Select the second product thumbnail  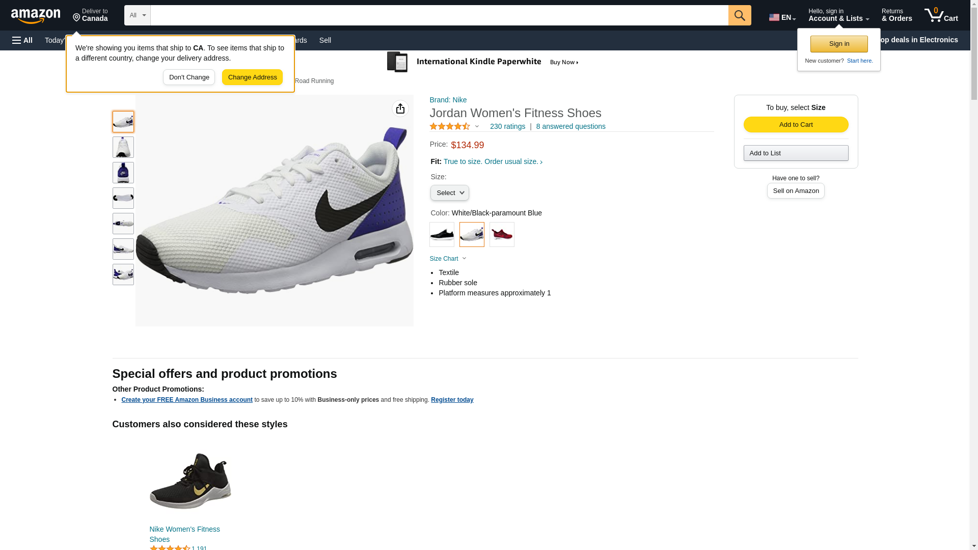[123, 147]
